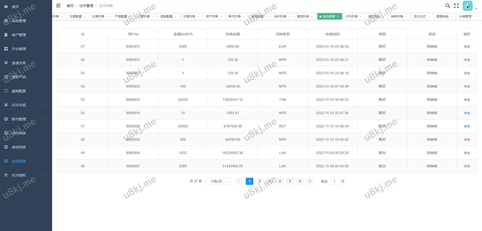Switch to the 资产列表 tab
This screenshot has width=482, height=231.
(212, 17)
